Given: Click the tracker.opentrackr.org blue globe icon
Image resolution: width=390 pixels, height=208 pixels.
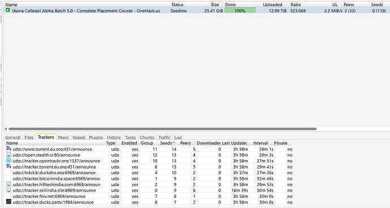Looking at the screenshot, I should 8,161.
